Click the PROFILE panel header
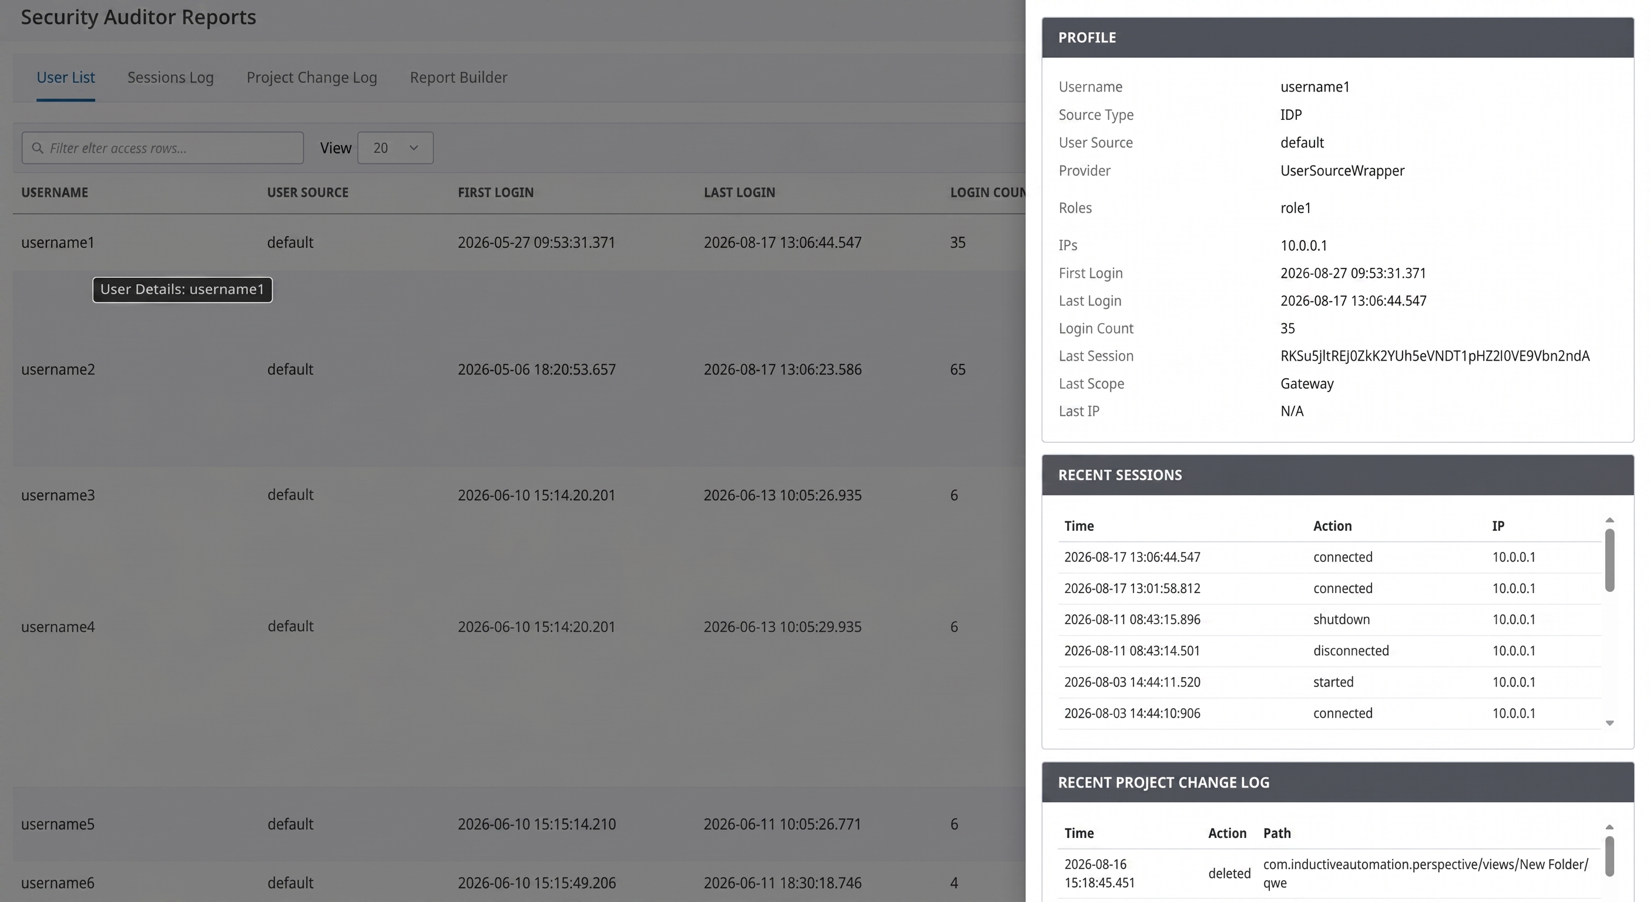Viewport: 1650px width, 902px height. click(x=1337, y=38)
